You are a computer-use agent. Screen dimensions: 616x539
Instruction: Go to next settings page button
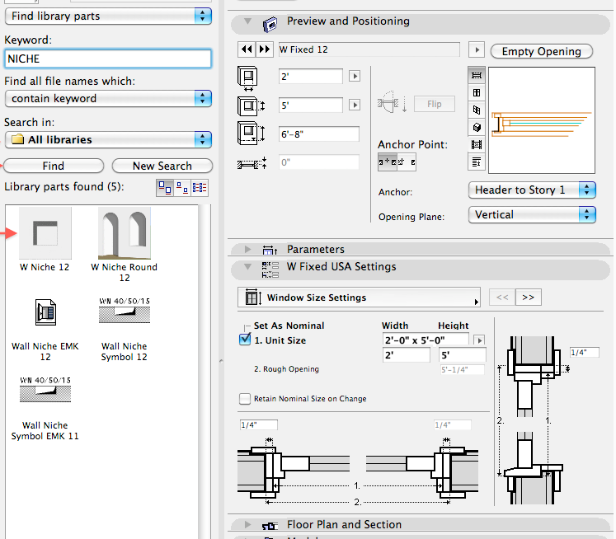pos(529,298)
